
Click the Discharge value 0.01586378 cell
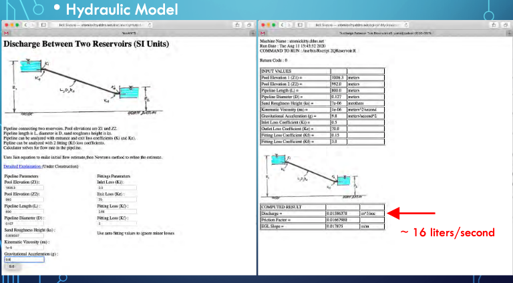pyautogui.click(x=343, y=214)
